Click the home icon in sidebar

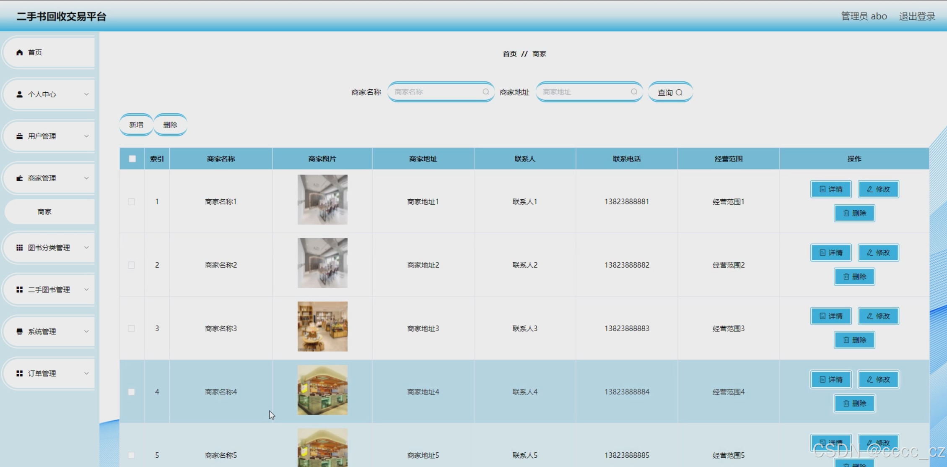[x=19, y=52]
